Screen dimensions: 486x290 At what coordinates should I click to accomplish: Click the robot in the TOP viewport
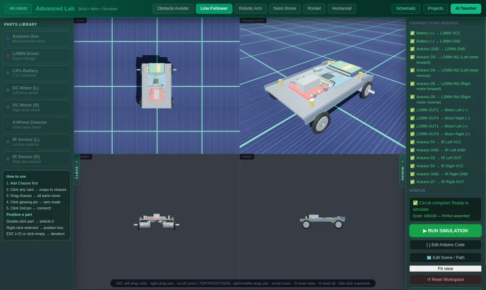[156, 85]
